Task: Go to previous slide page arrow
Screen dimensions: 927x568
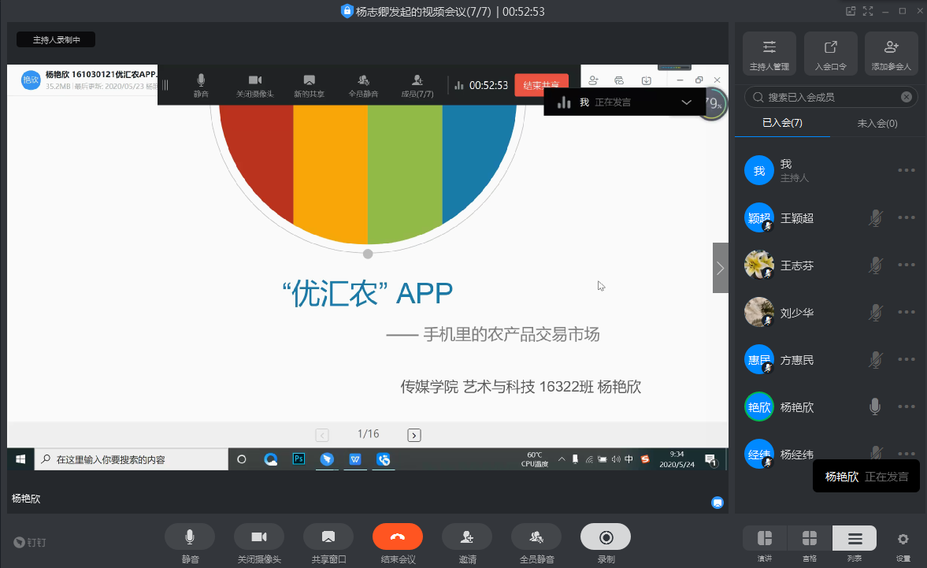Action: 322,435
